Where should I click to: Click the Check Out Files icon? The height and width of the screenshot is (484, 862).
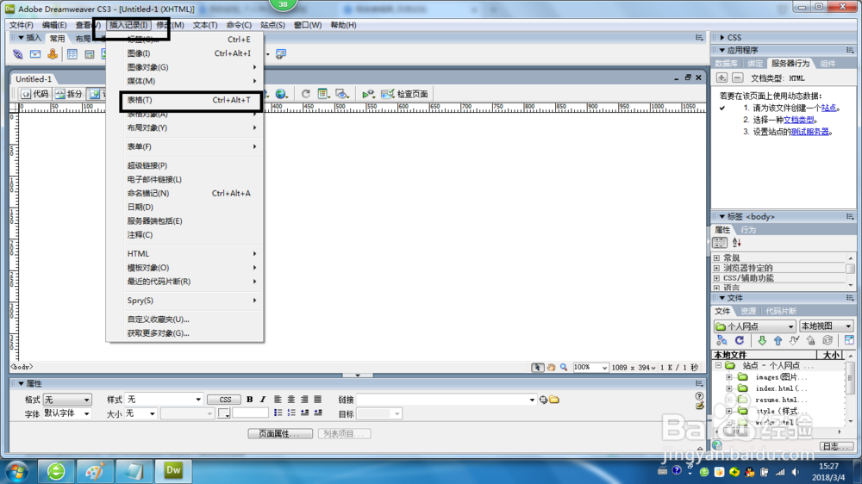[x=795, y=341]
